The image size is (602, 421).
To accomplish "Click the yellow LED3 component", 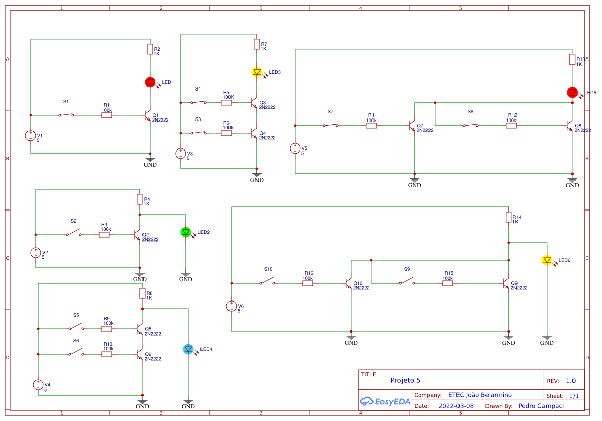I will click(x=257, y=72).
